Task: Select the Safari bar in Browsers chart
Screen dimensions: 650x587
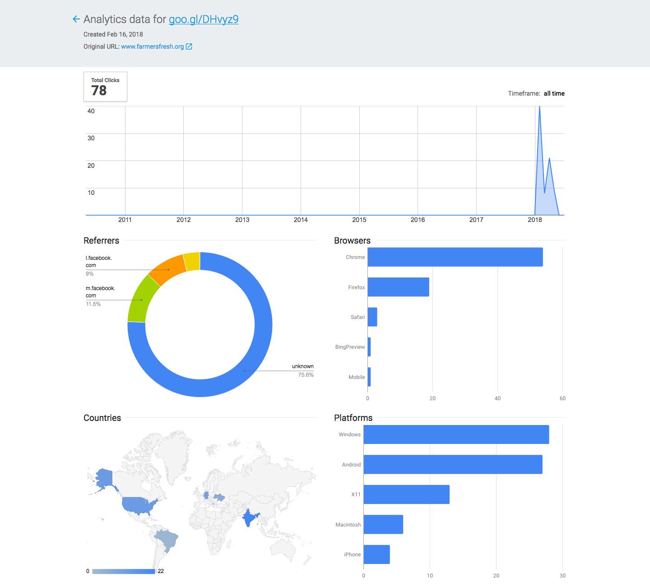Action: pos(372,317)
